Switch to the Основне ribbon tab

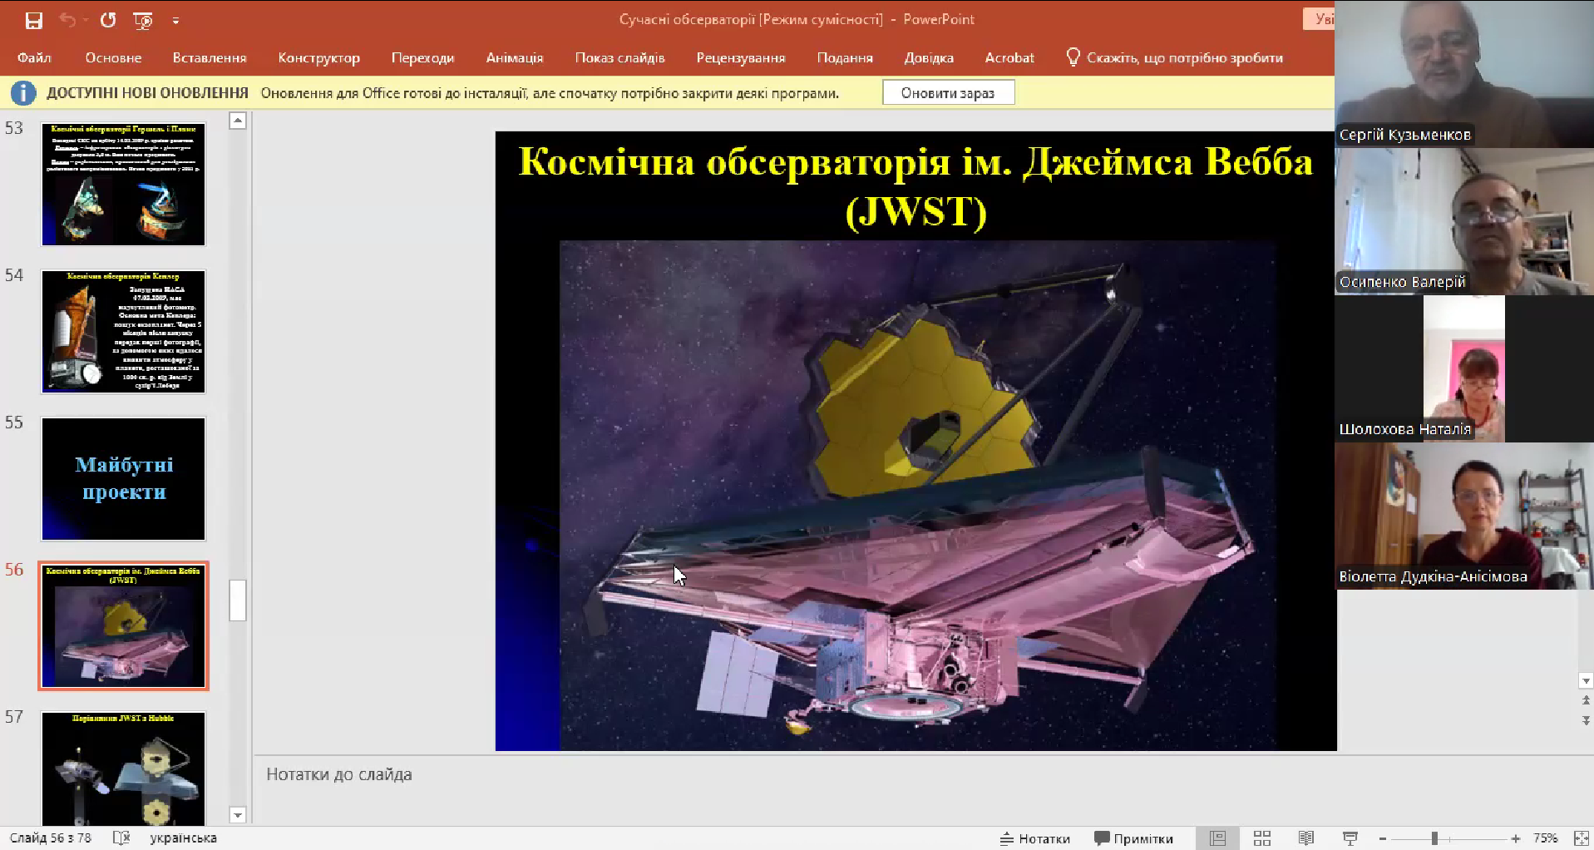pos(113,57)
